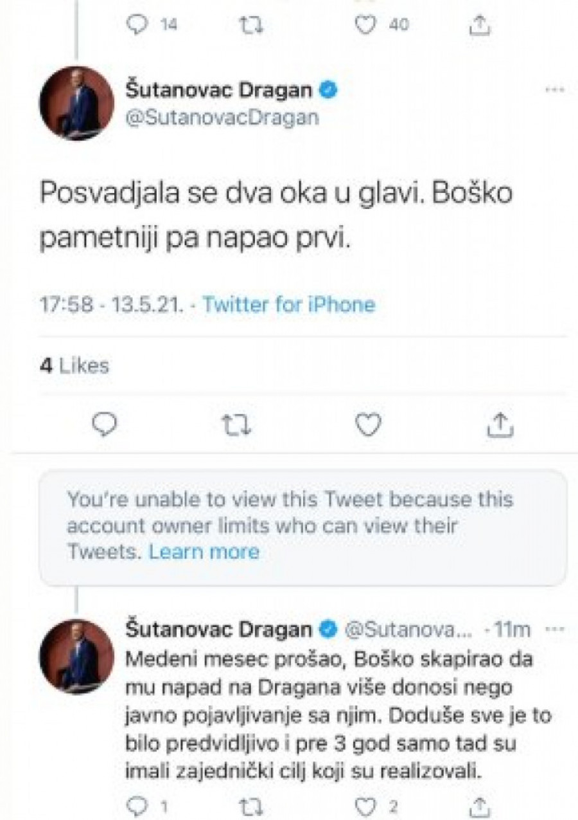578x820 pixels.
Task: Open more options on main tweet
Action: [554, 91]
